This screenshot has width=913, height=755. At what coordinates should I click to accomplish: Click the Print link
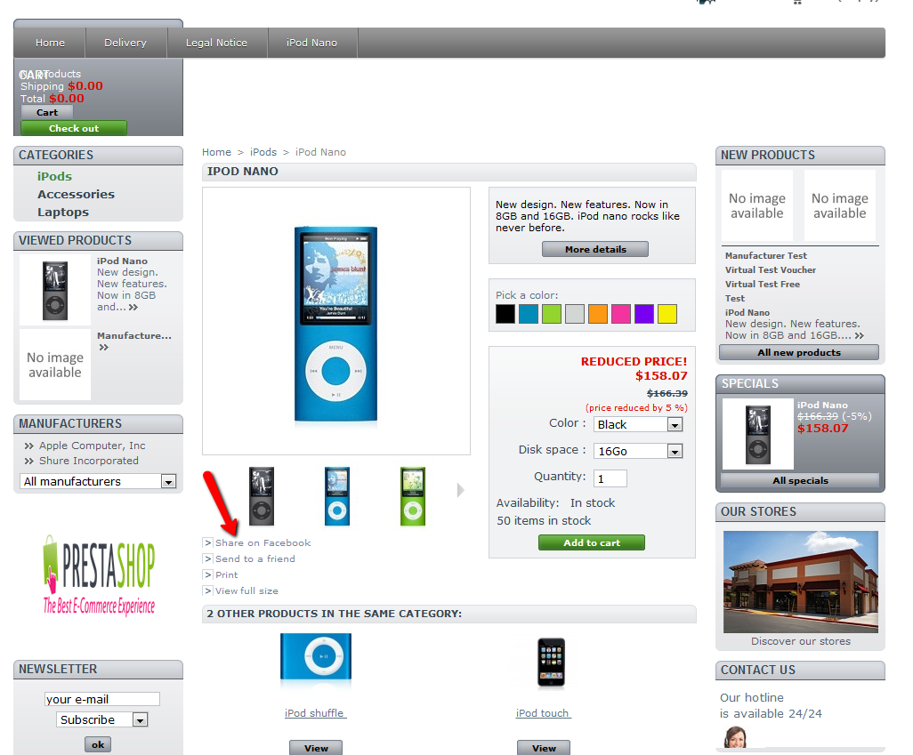227,575
